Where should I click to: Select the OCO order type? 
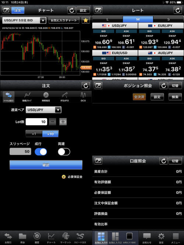point(83,97)
